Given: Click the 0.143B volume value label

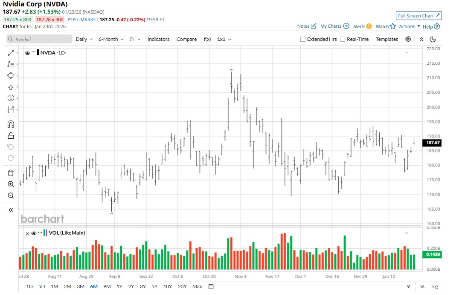Looking at the screenshot, I should [432, 255].
